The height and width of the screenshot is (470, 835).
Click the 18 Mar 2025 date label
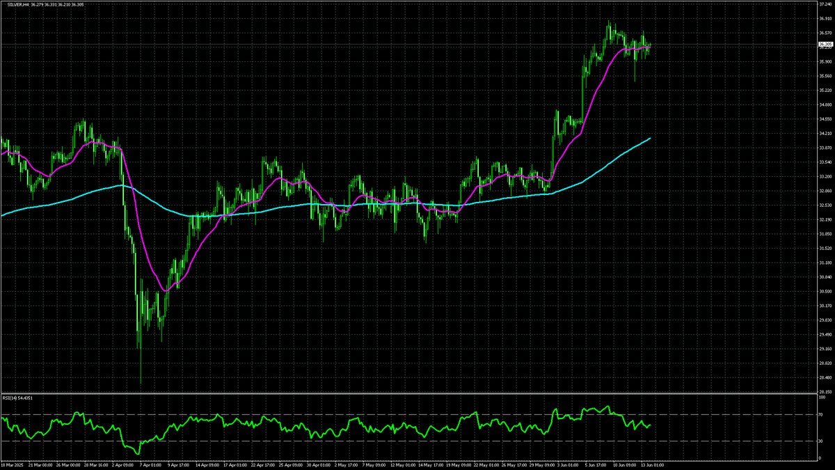[x=12, y=464]
